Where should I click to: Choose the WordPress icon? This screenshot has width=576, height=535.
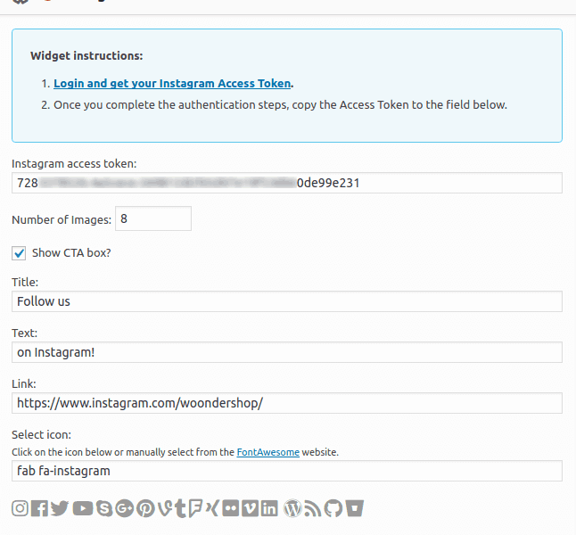pos(292,508)
